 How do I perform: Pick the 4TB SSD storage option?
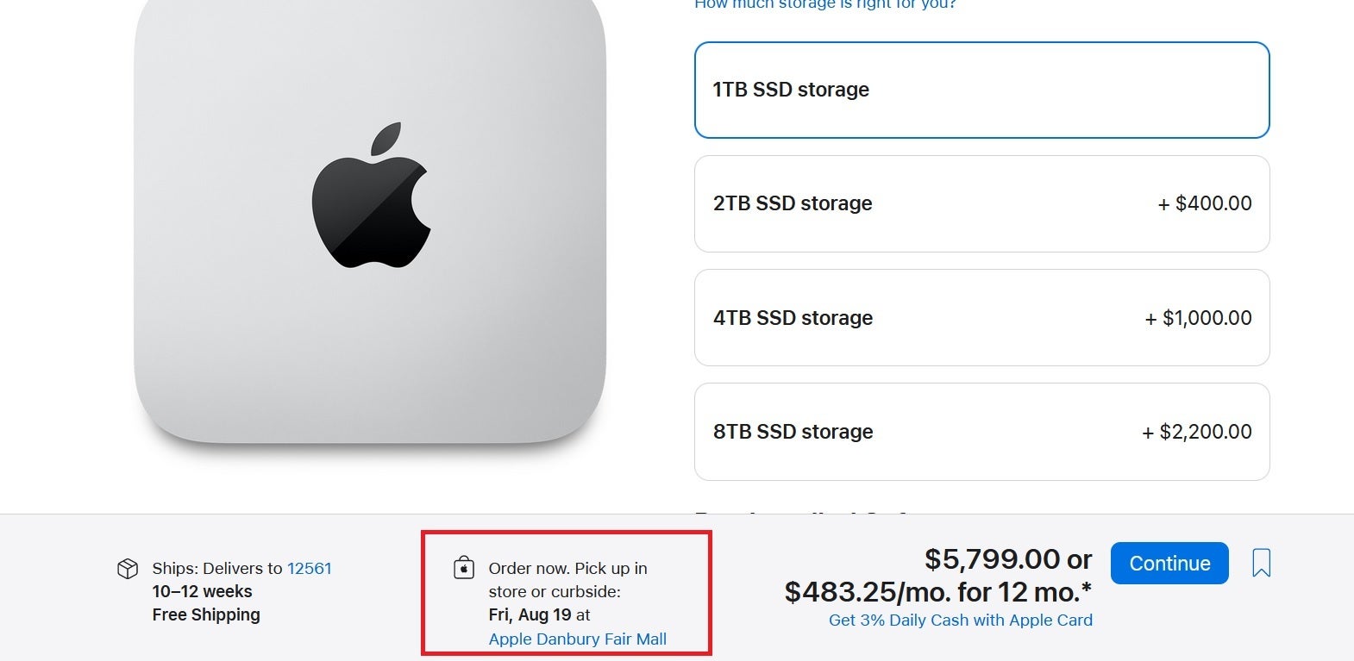click(981, 317)
